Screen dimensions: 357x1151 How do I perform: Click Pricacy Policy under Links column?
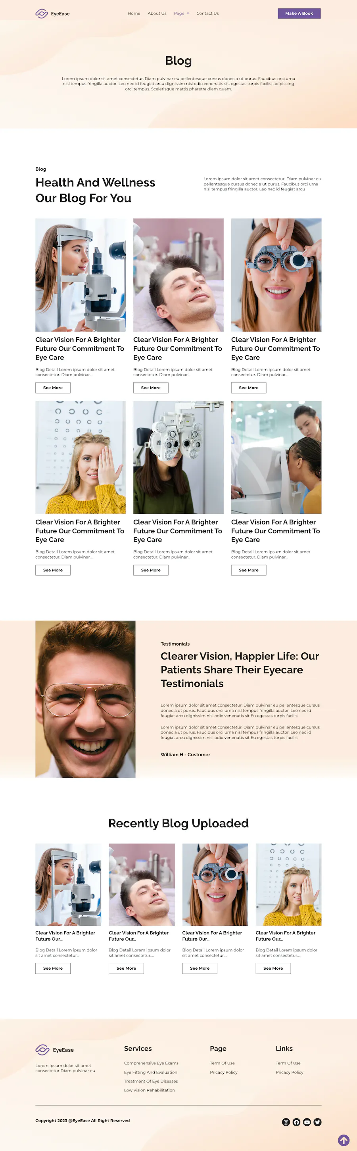point(290,1072)
